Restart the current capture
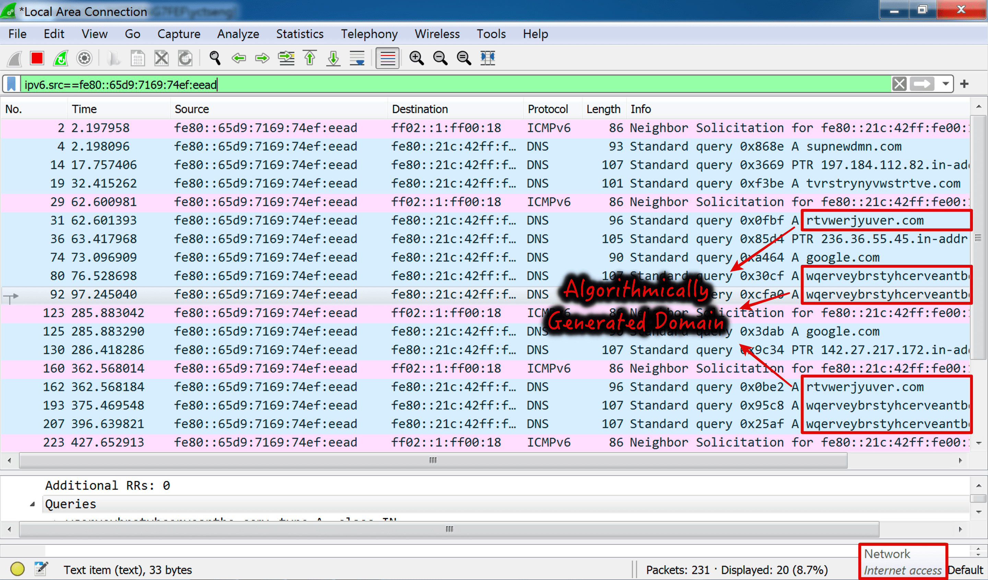Viewport: 988px width, 580px height. pyautogui.click(x=60, y=58)
